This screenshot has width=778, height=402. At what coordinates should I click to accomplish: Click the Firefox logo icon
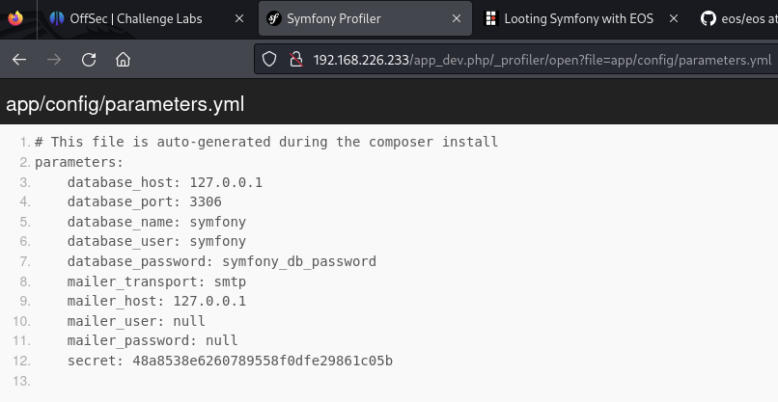click(16, 18)
